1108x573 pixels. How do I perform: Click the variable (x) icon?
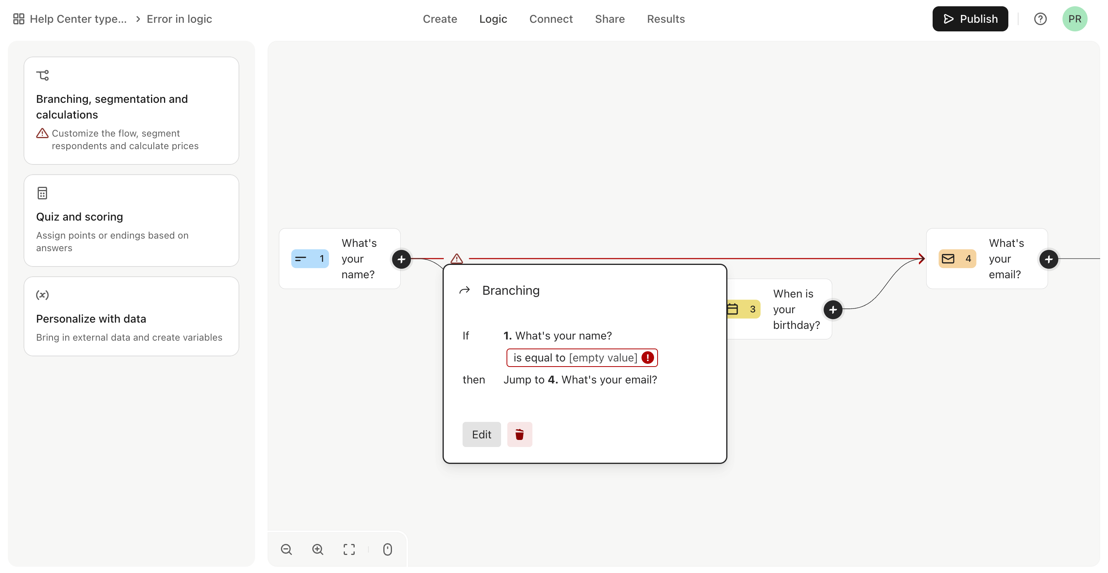pyautogui.click(x=42, y=295)
